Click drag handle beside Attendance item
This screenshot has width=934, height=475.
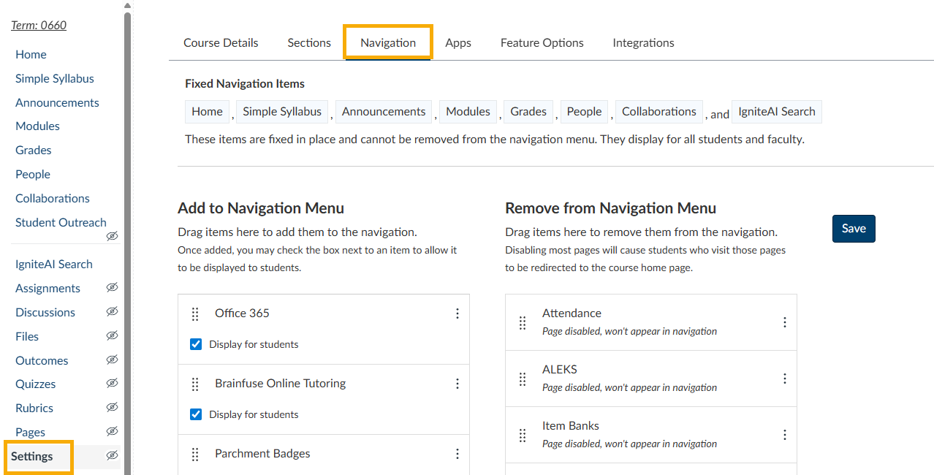(x=523, y=322)
